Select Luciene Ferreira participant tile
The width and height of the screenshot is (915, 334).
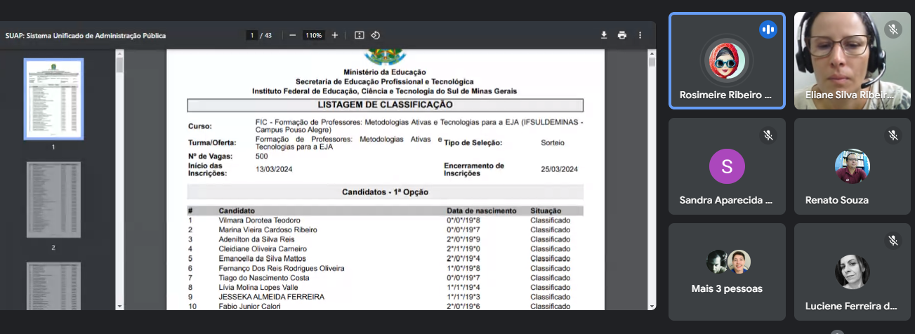(x=852, y=272)
